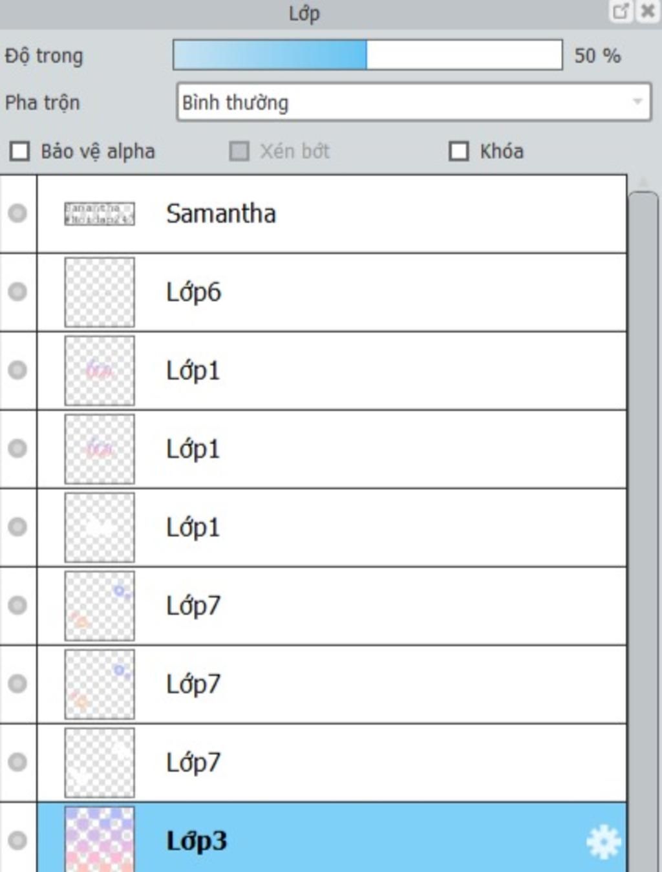Toggle the Xén bớt clipping checkbox
This screenshot has height=872, width=662.
[x=239, y=151]
